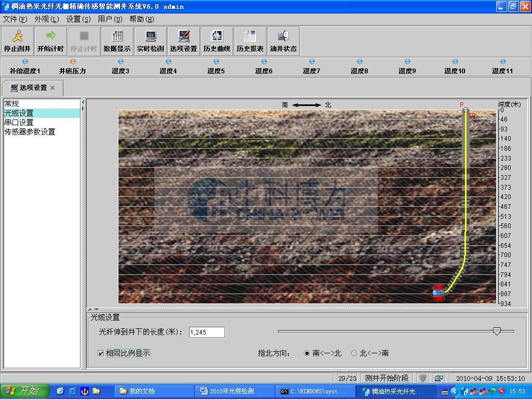Click the status bar connection icon

point(439,378)
